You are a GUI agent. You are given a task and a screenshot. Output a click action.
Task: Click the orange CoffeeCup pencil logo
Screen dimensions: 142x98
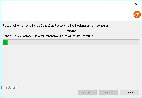(137, 14)
